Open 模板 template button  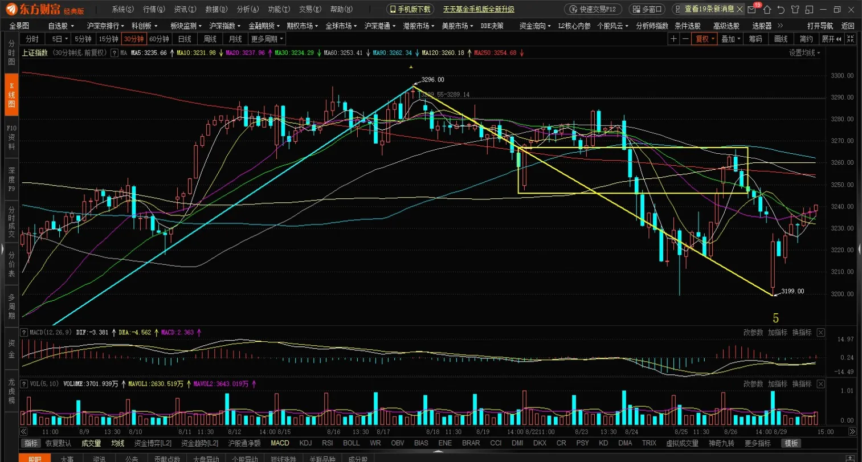pos(791,443)
